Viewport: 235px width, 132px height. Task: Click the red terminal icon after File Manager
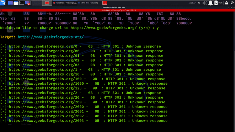pyautogui.click(x=105, y=3)
